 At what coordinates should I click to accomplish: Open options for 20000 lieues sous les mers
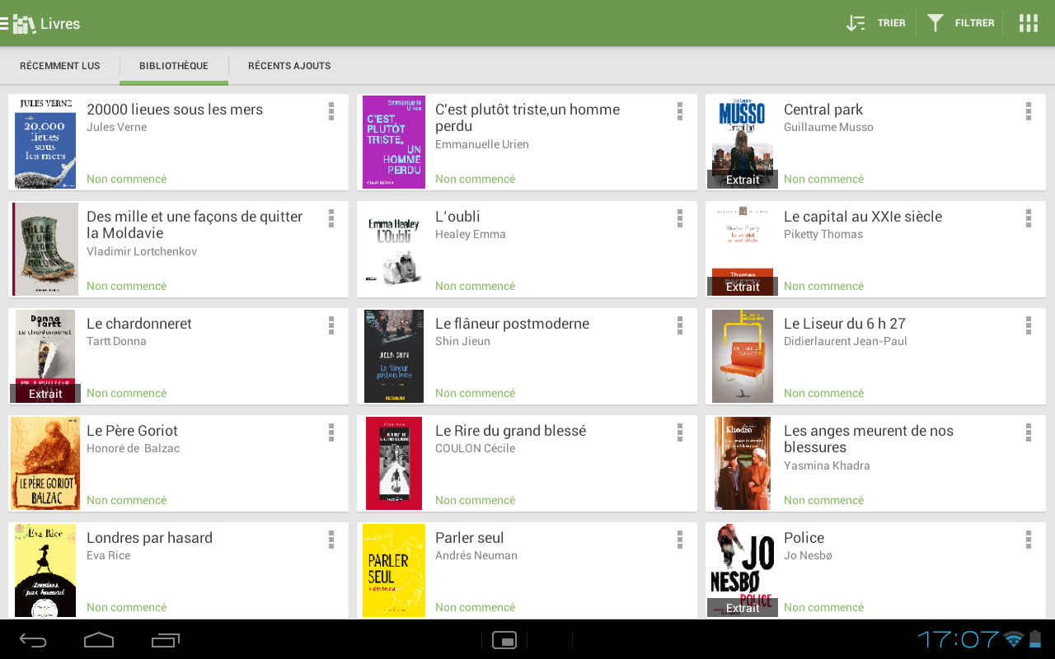[x=331, y=111]
